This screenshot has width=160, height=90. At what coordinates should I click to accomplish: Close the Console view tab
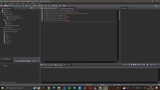coord(71,65)
